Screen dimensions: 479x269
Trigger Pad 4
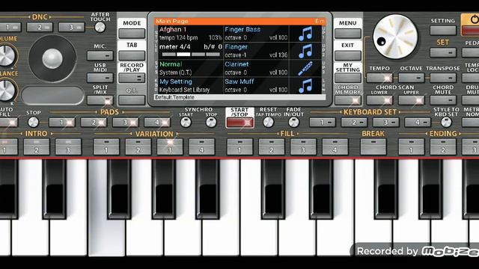pyautogui.click(x=157, y=123)
